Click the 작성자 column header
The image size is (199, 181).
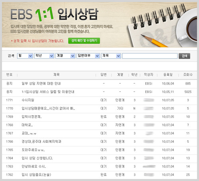click(x=148, y=75)
